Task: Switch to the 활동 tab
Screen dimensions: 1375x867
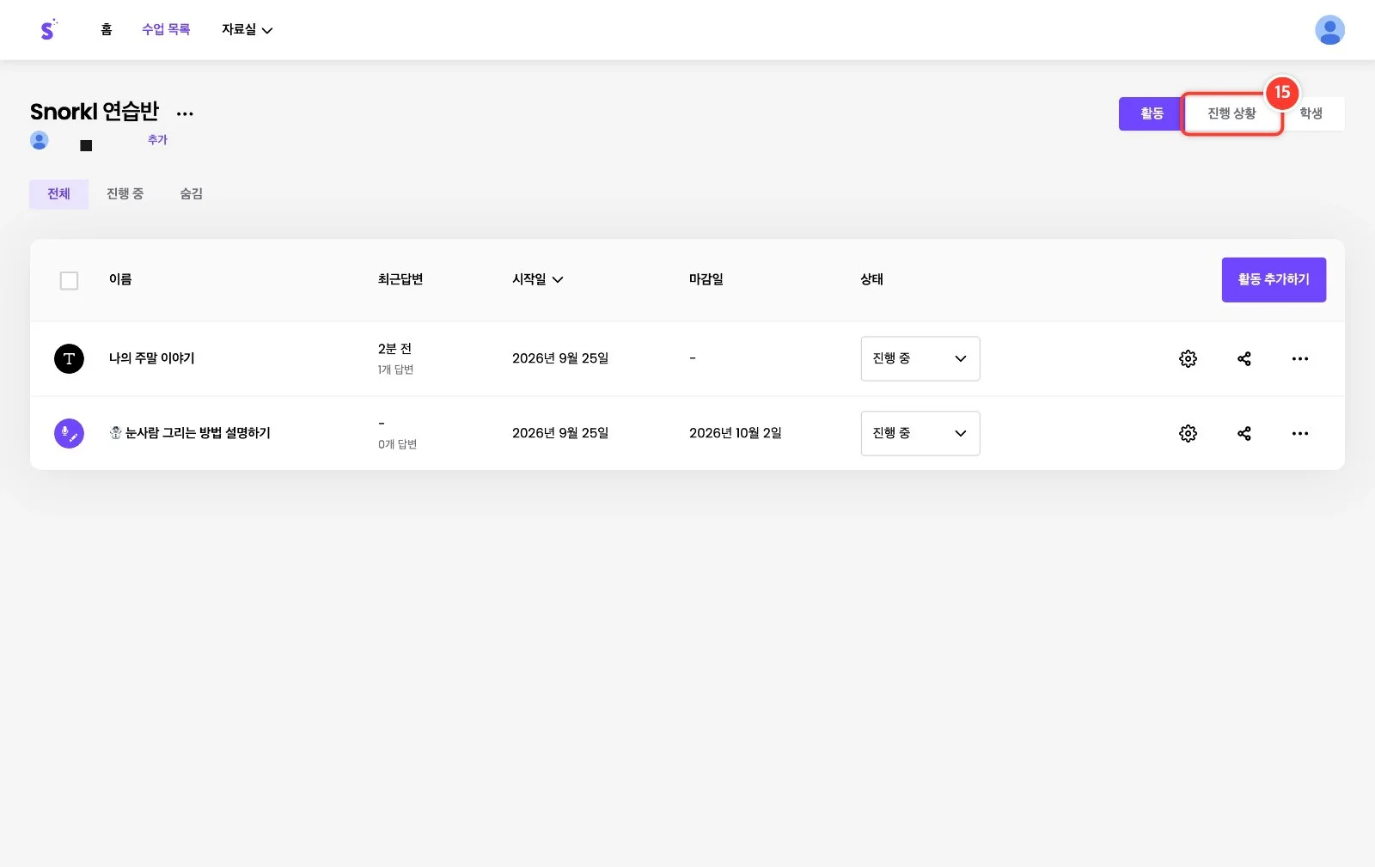Action: pos(1152,113)
